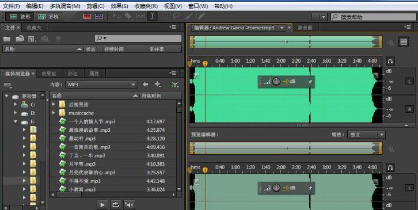Toggle loop playback in Media Browser

pos(116,205)
